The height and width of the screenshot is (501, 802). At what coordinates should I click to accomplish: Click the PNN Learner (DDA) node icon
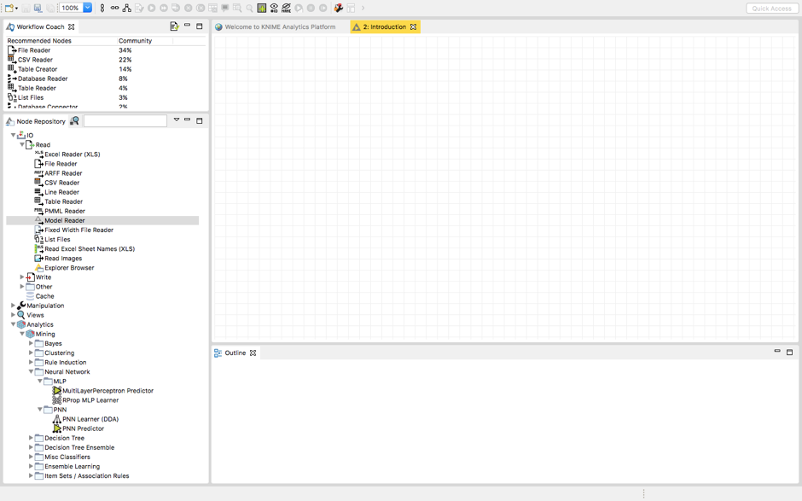56,419
